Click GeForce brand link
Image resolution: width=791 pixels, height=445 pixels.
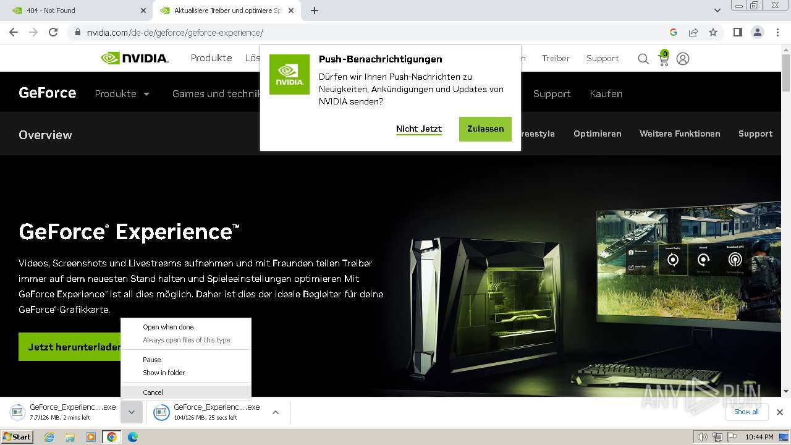(48, 93)
